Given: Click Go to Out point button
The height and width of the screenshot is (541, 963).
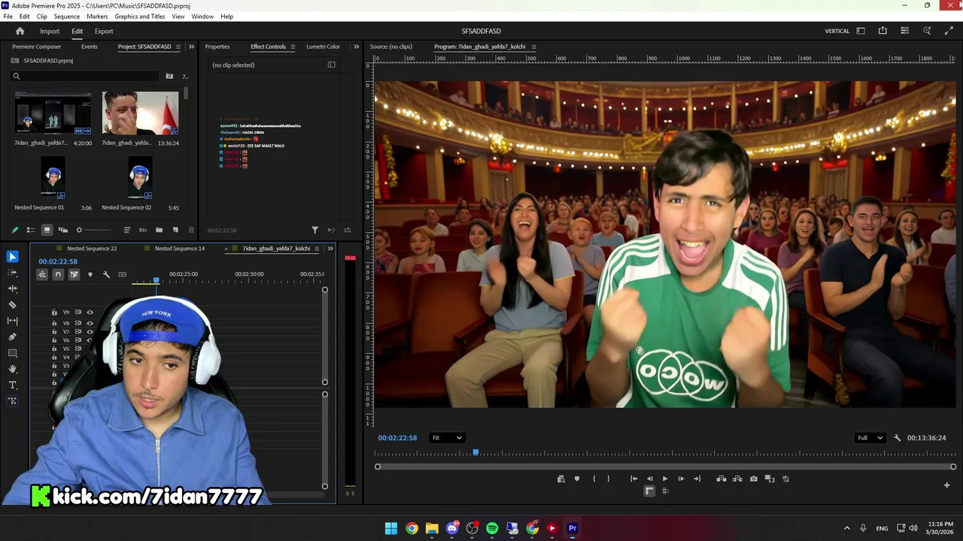Looking at the screenshot, I should click(x=697, y=479).
